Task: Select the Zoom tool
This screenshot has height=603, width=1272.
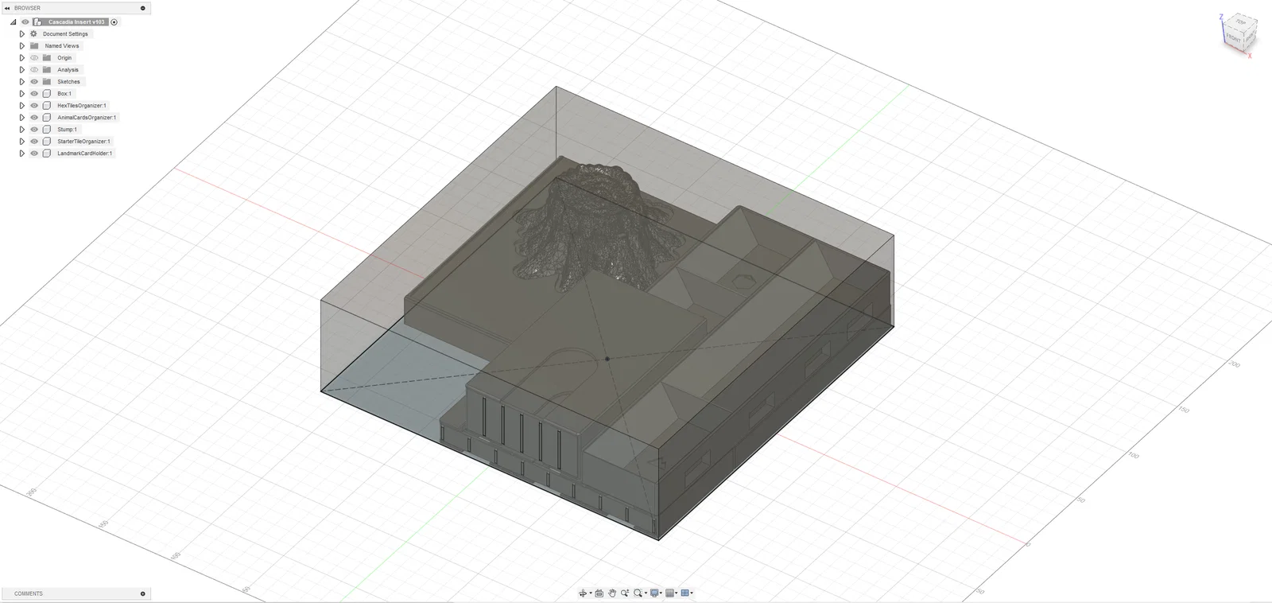Action: point(625,593)
